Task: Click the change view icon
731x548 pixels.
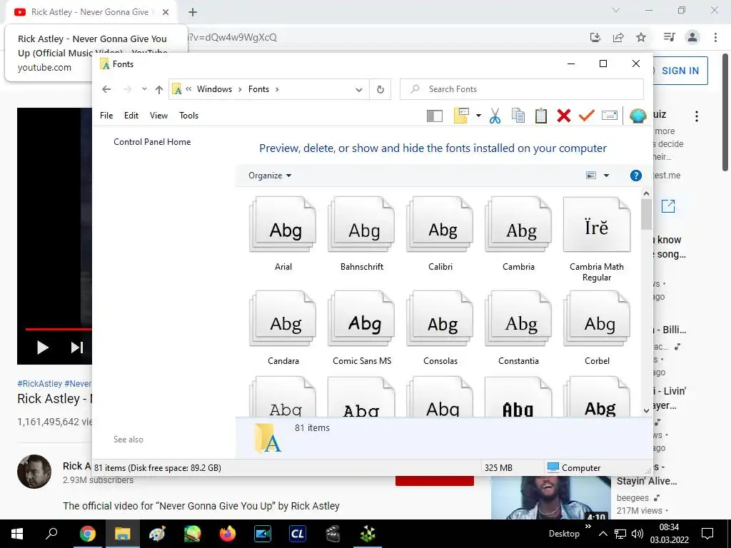Action: (x=590, y=176)
